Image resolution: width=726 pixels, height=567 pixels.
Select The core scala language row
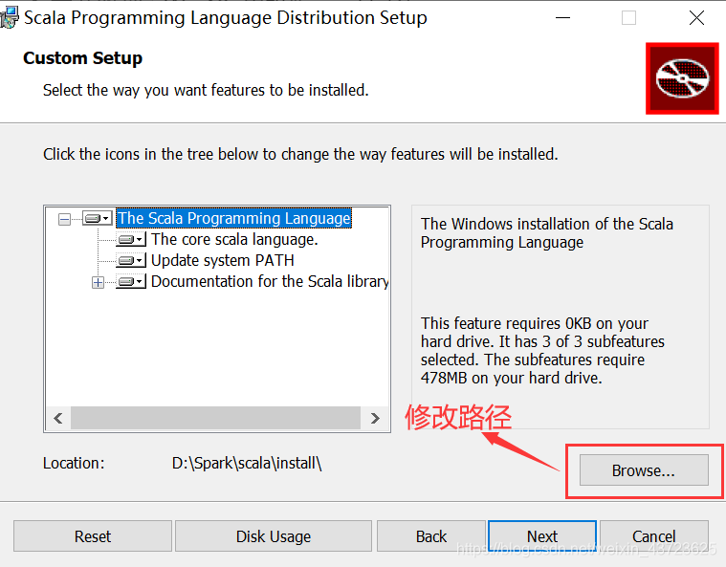coord(234,239)
